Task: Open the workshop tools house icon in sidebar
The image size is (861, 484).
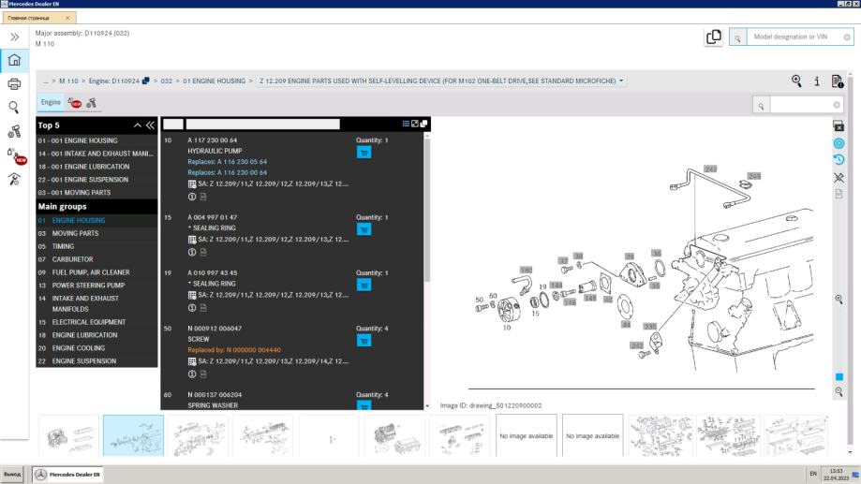Action: (14, 179)
